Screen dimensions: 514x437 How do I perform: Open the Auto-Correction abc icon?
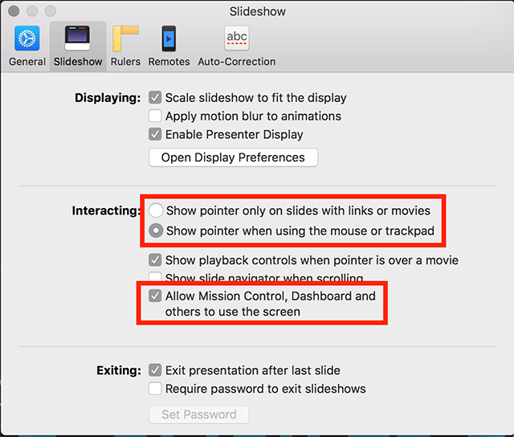coord(237,39)
